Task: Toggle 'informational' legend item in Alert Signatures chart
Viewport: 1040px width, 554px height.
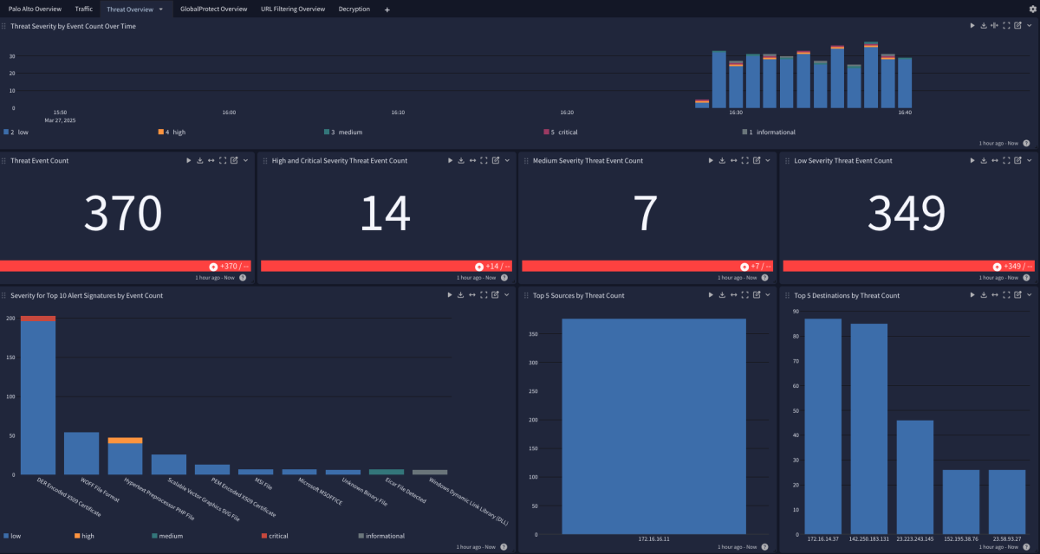Action: (380, 536)
